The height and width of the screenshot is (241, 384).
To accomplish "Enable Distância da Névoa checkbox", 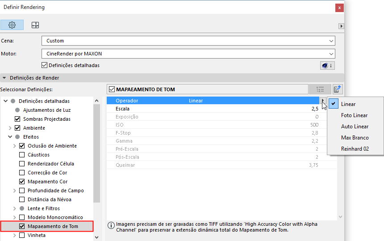I will [x=22, y=199].
